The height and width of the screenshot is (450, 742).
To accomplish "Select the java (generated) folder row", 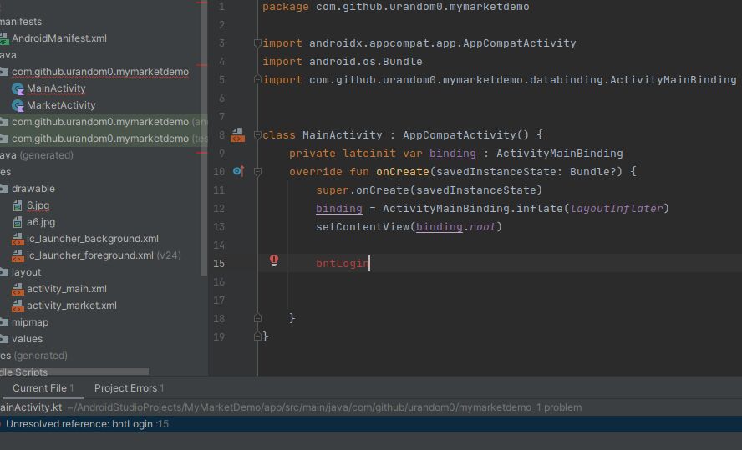I will click(x=37, y=155).
